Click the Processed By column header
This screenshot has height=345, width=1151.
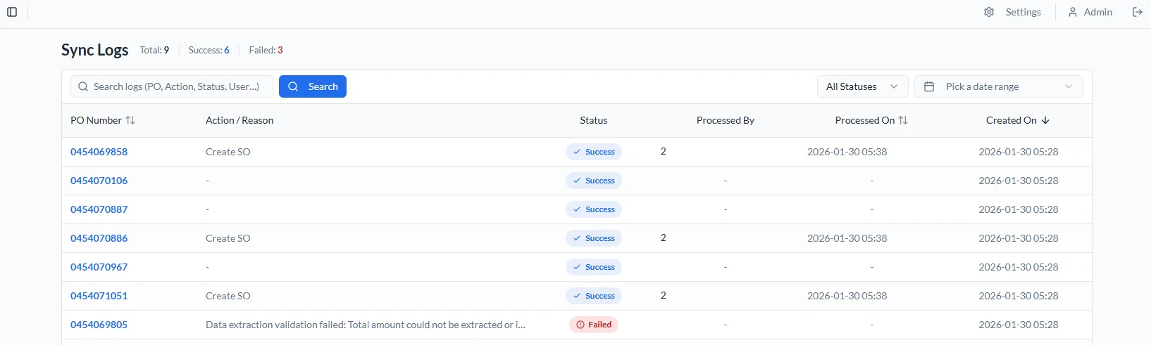(x=726, y=120)
